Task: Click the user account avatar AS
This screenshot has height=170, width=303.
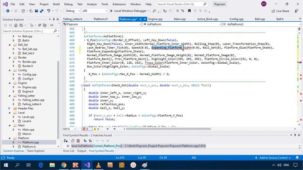Action: [264, 4]
